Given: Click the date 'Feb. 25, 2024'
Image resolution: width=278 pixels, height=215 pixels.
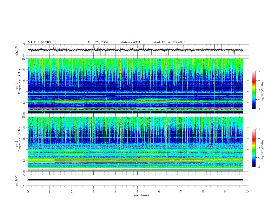Looking at the screenshot, I should (x=98, y=42).
